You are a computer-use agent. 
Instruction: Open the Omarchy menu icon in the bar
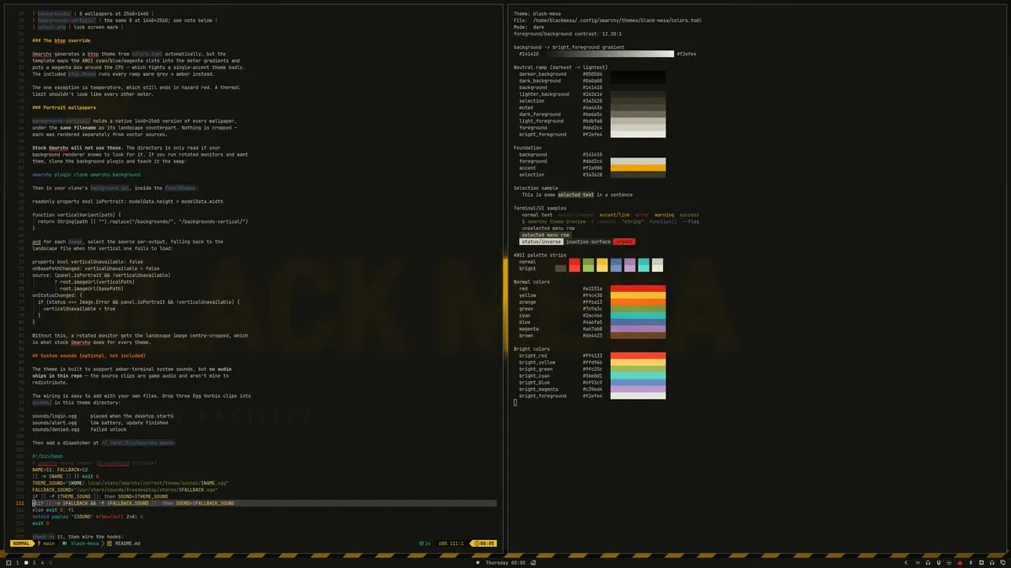[x=8, y=562]
